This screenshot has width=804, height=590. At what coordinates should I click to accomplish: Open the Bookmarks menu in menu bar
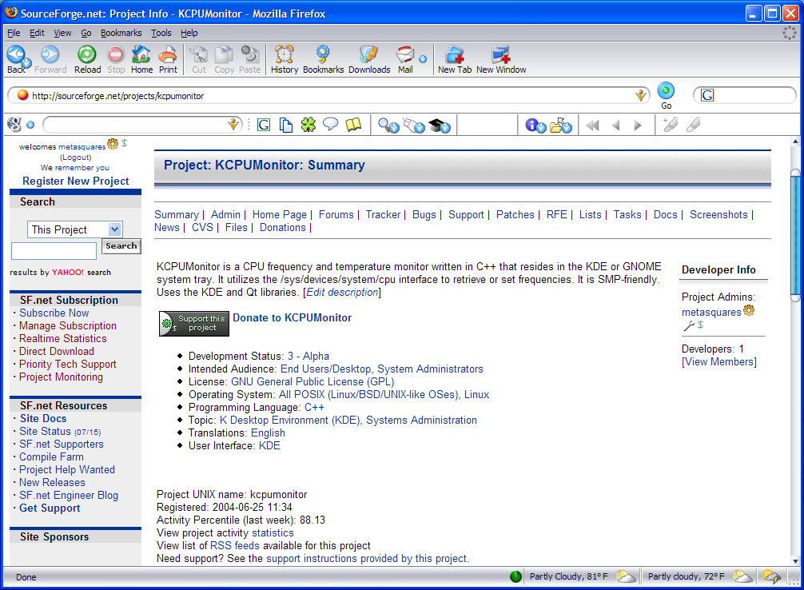121,33
